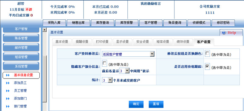Click the Help question mark icon

coord(224,33)
